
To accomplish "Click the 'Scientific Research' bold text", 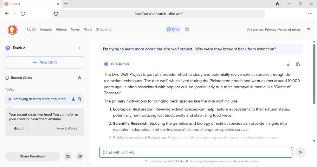I will 130,124.
